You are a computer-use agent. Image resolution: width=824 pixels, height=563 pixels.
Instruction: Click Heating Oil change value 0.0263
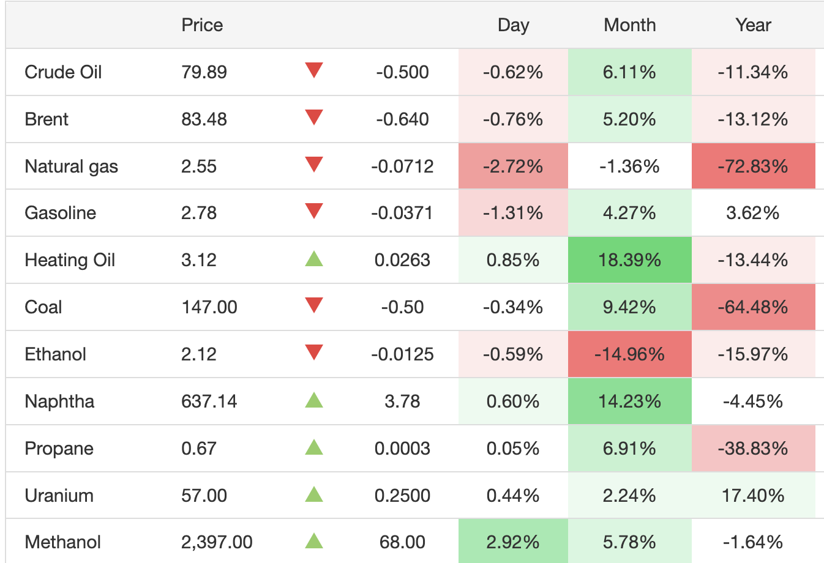tap(402, 260)
